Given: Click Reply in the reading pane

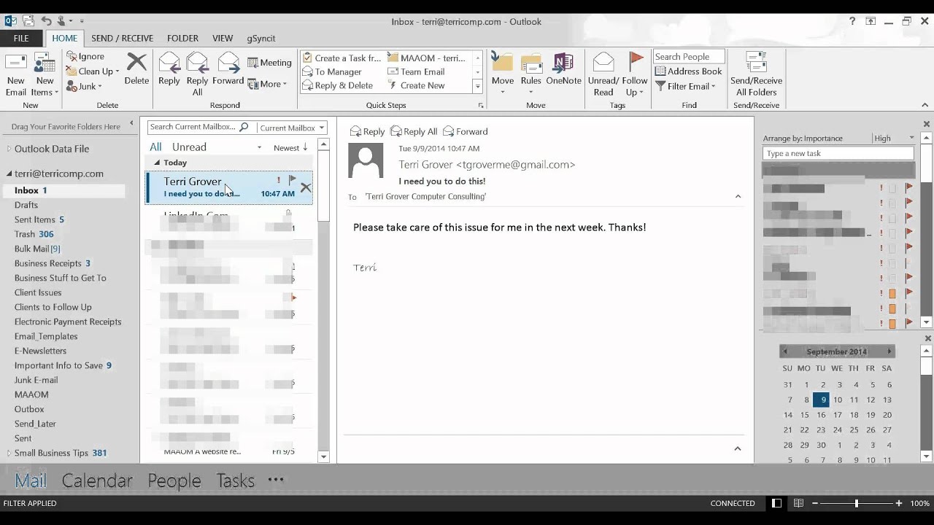Looking at the screenshot, I should pyautogui.click(x=367, y=131).
